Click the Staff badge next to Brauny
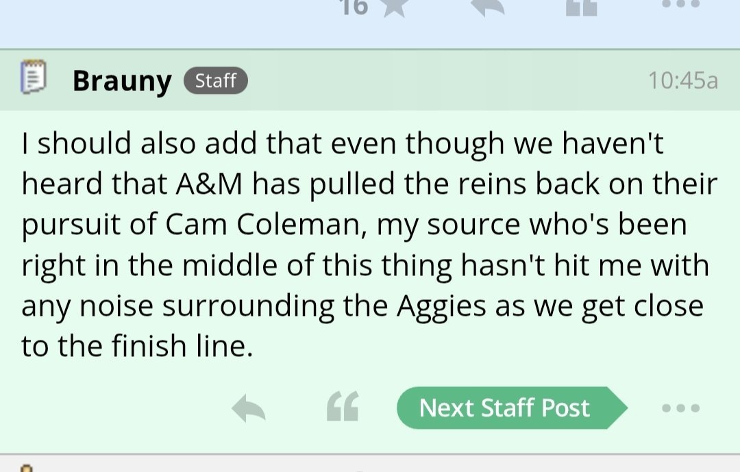Viewport: 740px width, 472px height. click(x=215, y=82)
